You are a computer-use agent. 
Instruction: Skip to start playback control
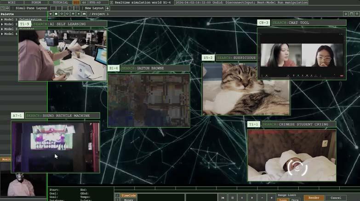(x=223, y=198)
